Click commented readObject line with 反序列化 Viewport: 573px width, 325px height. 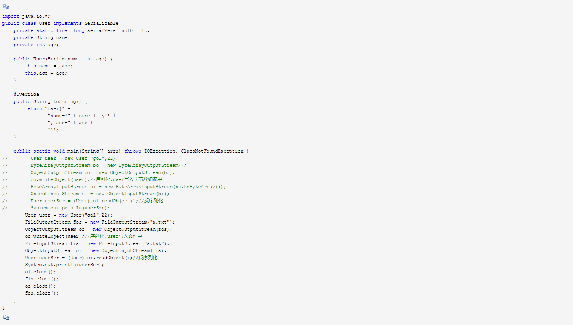click(x=83, y=201)
